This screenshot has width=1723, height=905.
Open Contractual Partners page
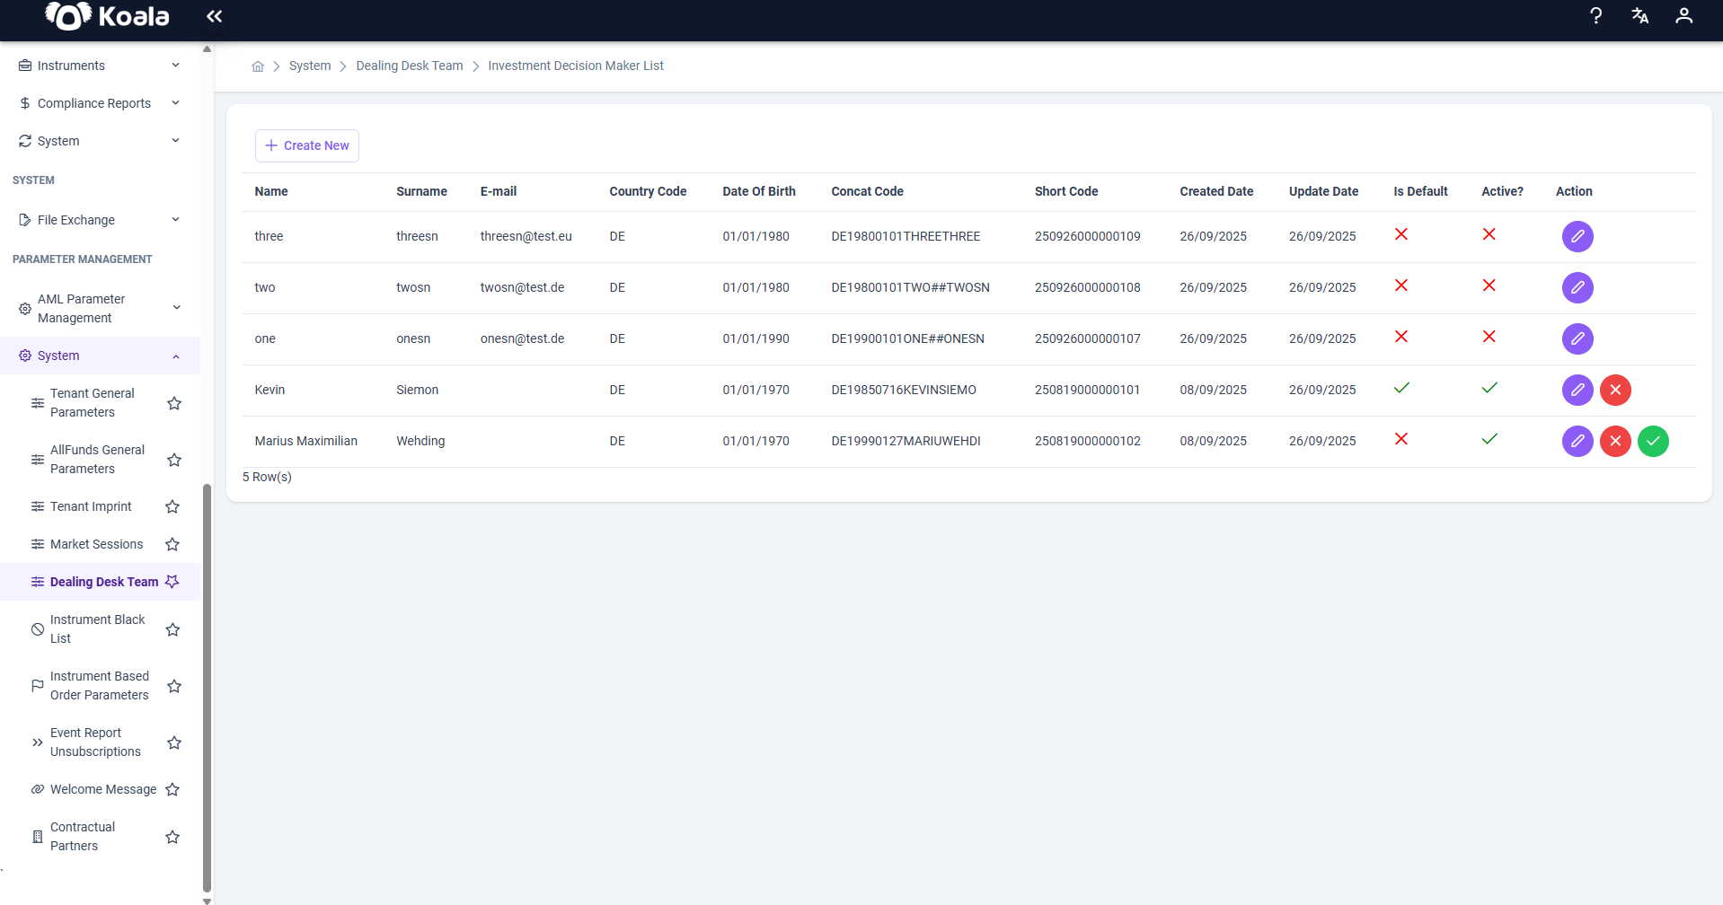(83, 837)
